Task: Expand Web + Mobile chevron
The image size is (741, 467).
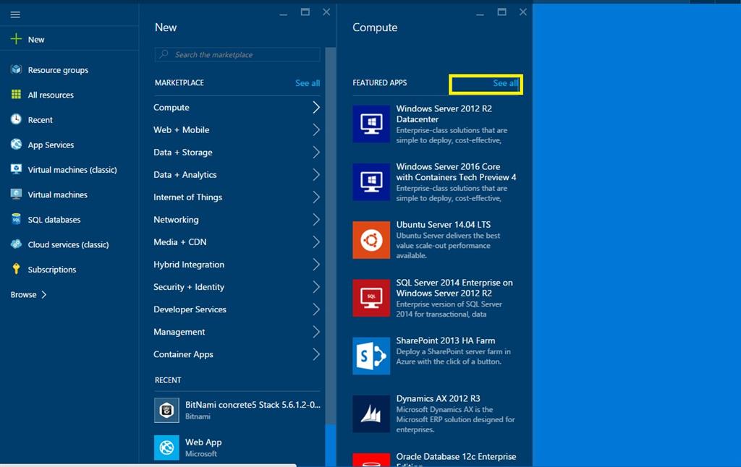Action: [316, 130]
